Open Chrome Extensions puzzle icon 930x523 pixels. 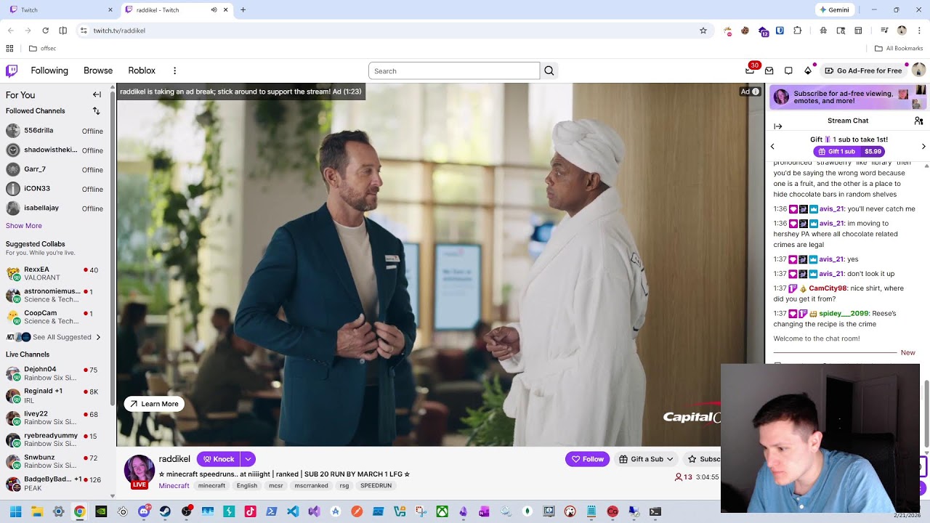tap(798, 31)
